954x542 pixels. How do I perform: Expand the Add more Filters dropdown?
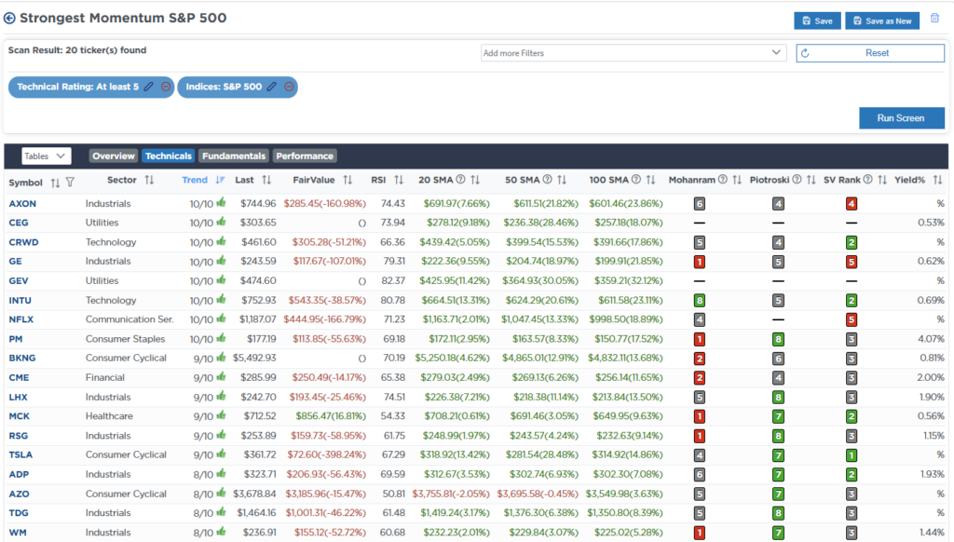click(633, 53)
